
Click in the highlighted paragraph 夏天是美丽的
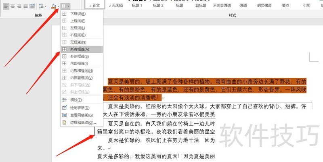[207, 82]
